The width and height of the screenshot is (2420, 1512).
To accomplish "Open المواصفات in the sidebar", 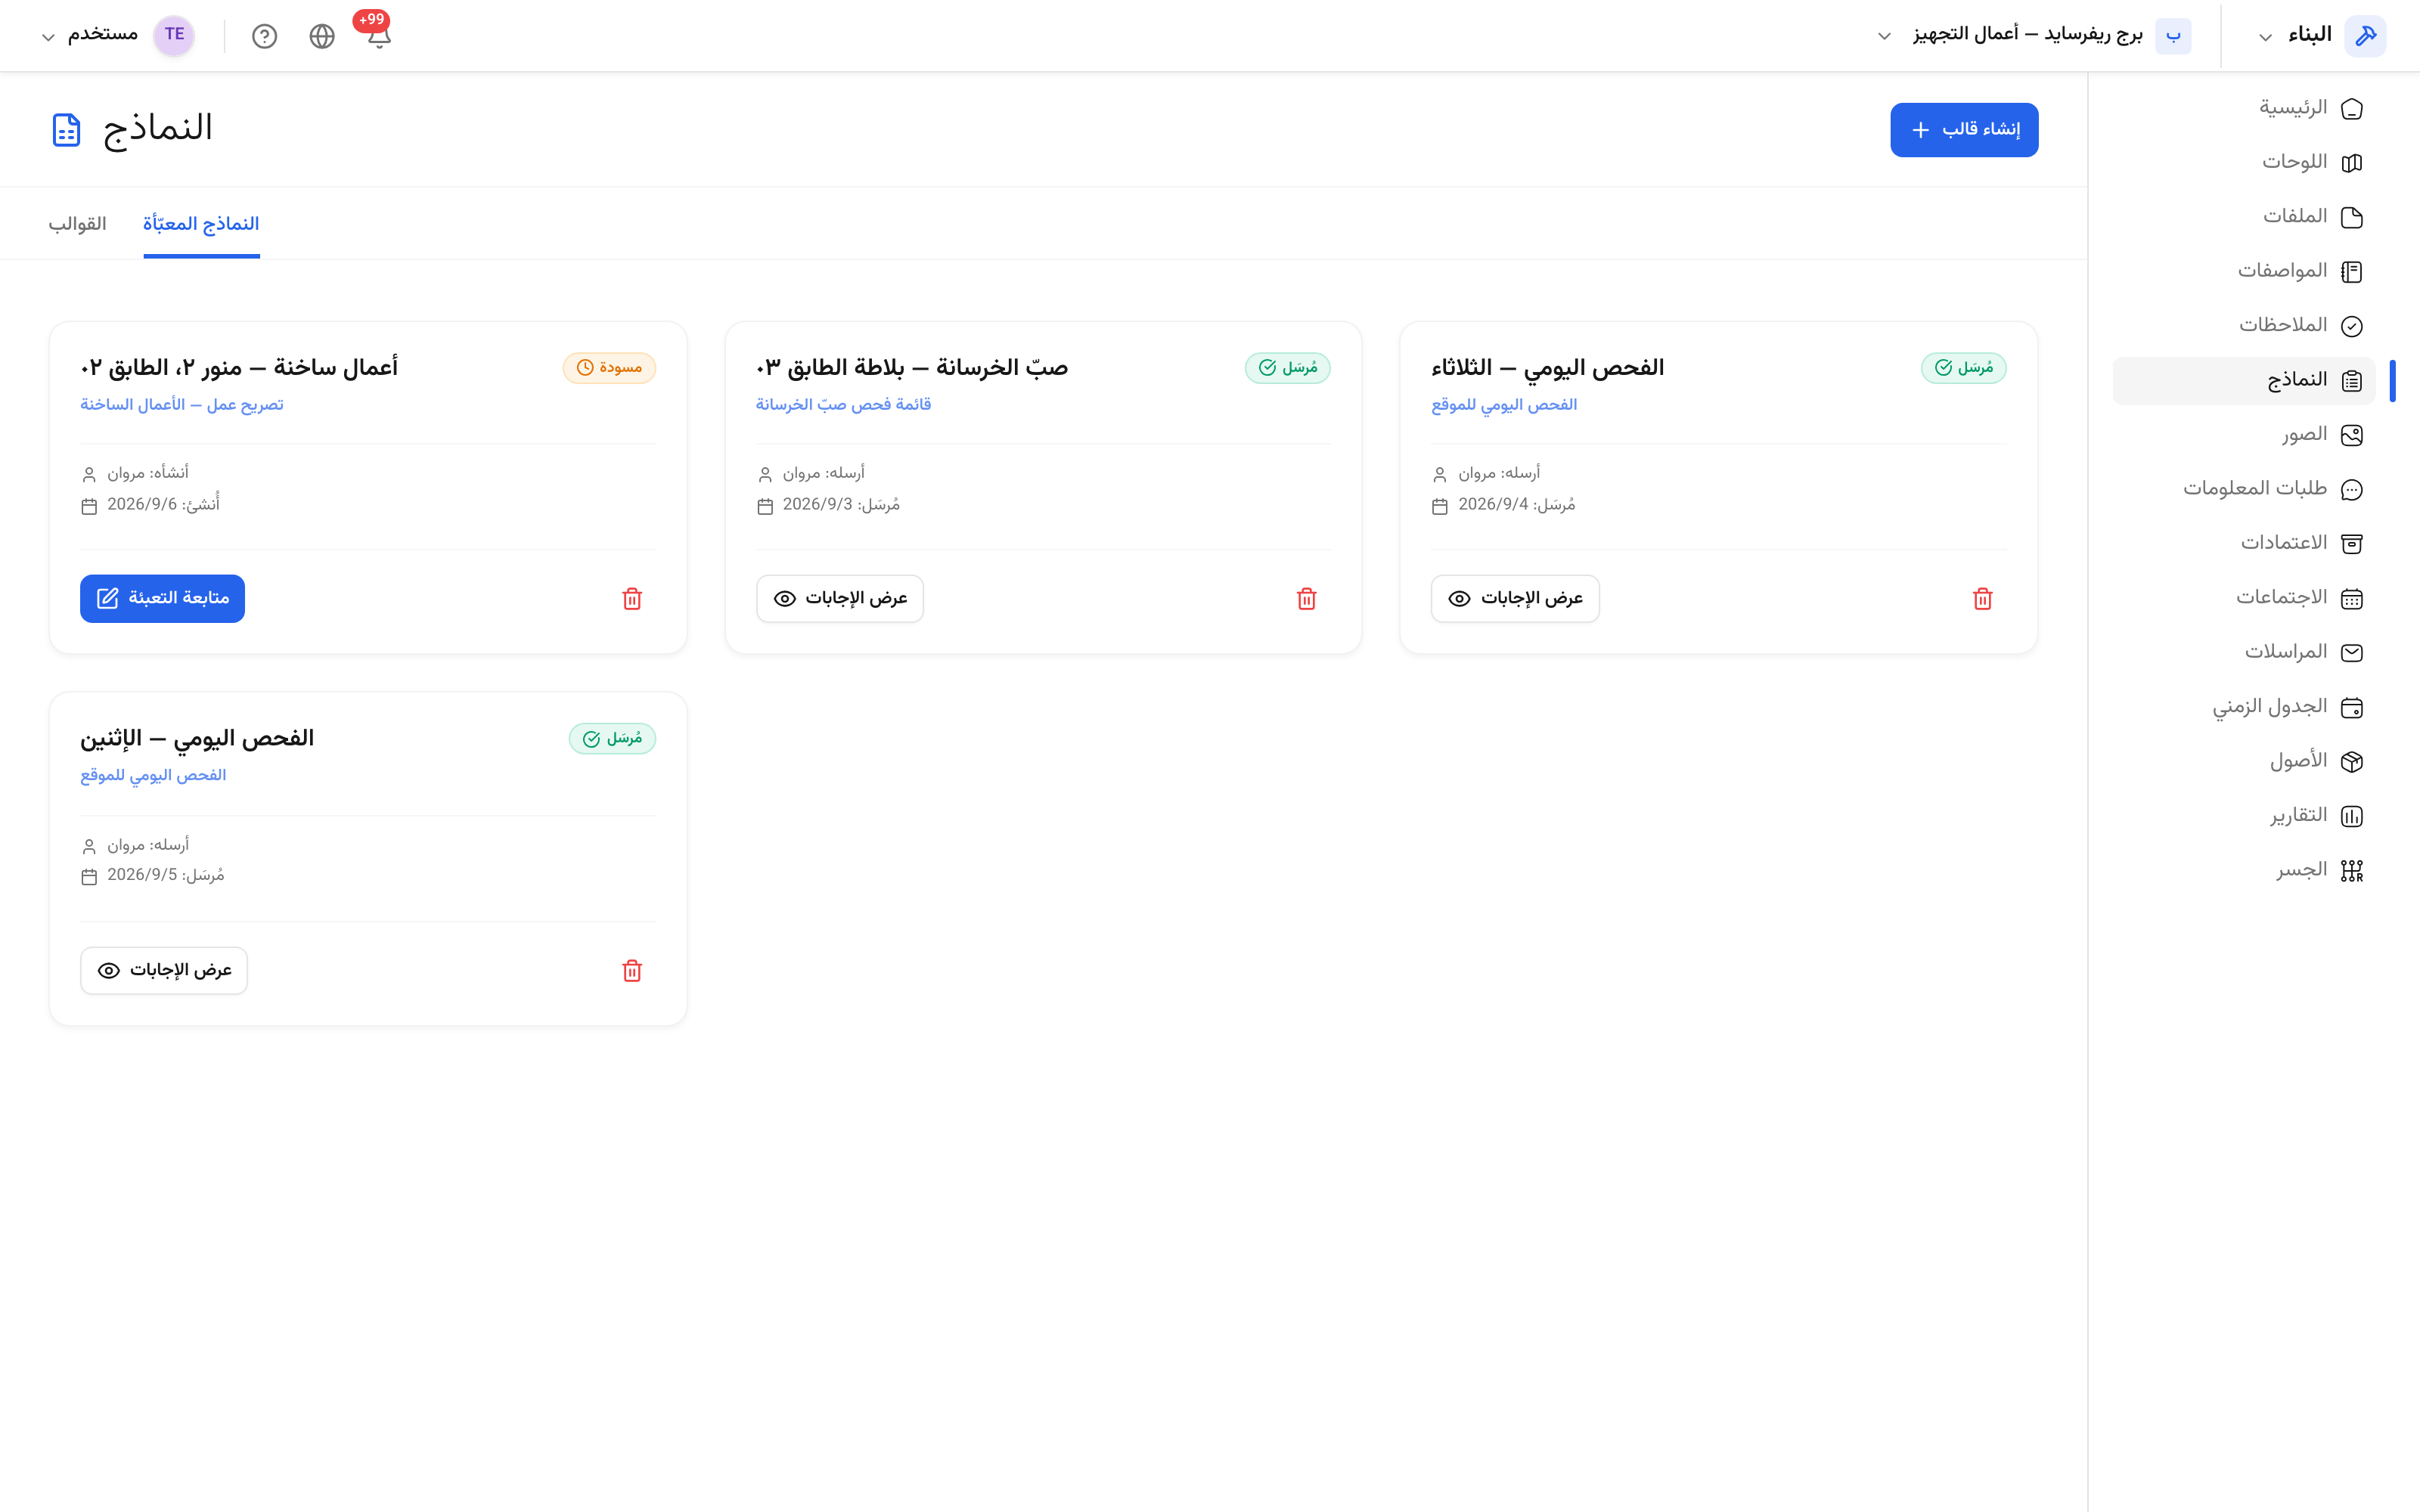I will [x=2244, y=271].
